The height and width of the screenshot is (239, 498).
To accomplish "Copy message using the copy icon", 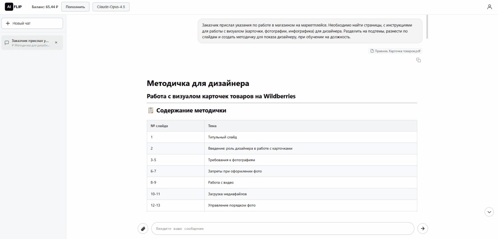I will pos(418,60).
